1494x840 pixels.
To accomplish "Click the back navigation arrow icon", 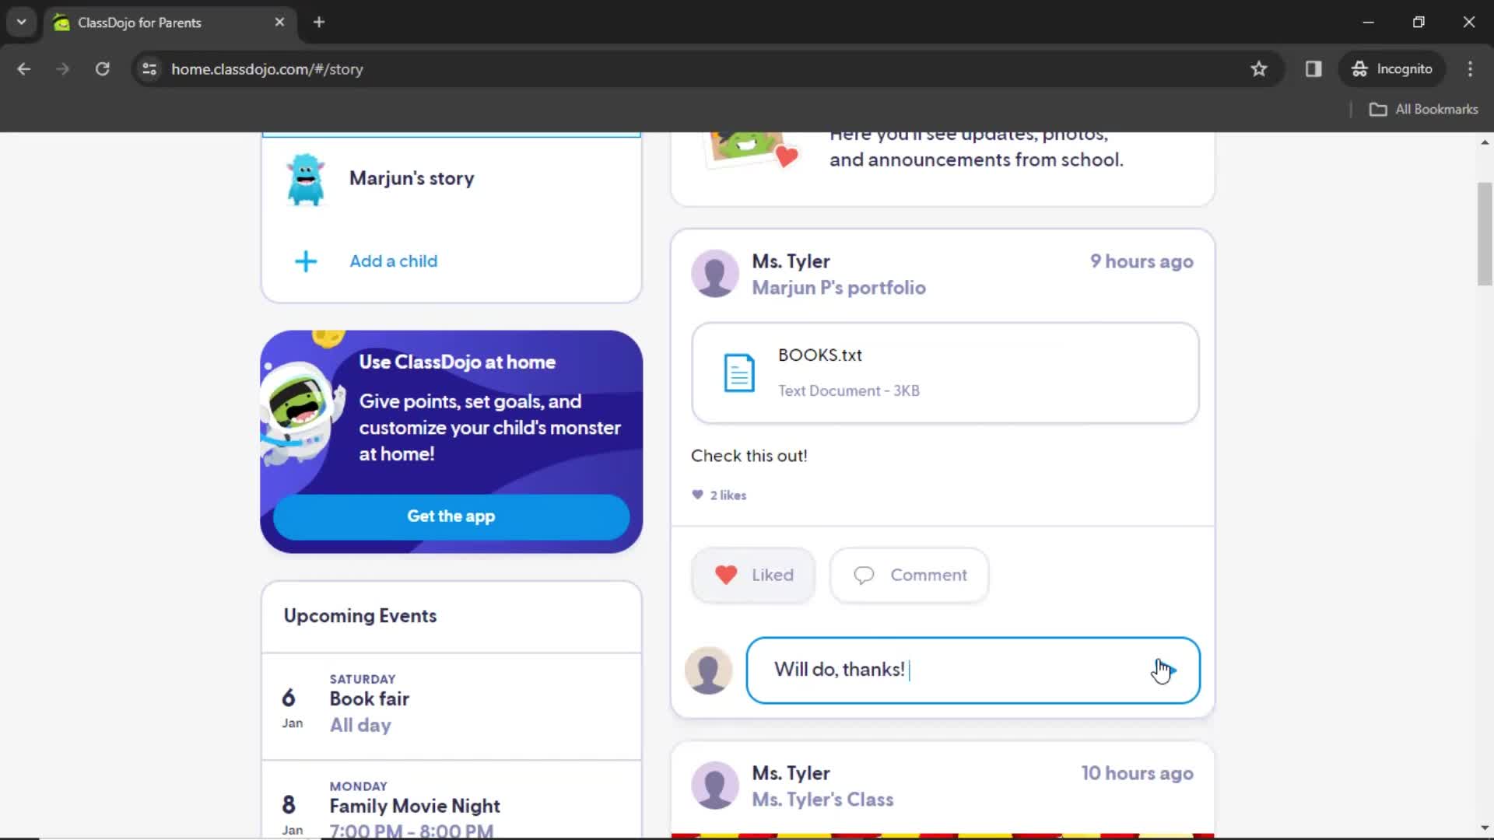I will tap(25, 68).
